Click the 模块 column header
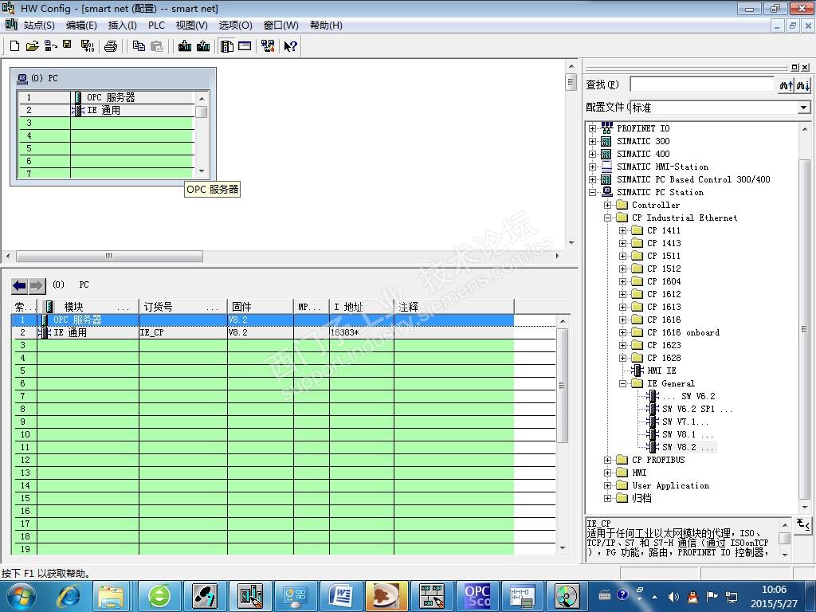Screen dimensions: 816x612 tap(88, 307)
